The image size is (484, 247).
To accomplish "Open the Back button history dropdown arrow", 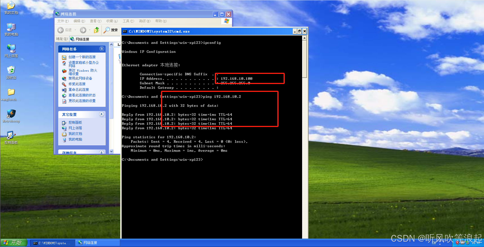I will click(75, 30).
